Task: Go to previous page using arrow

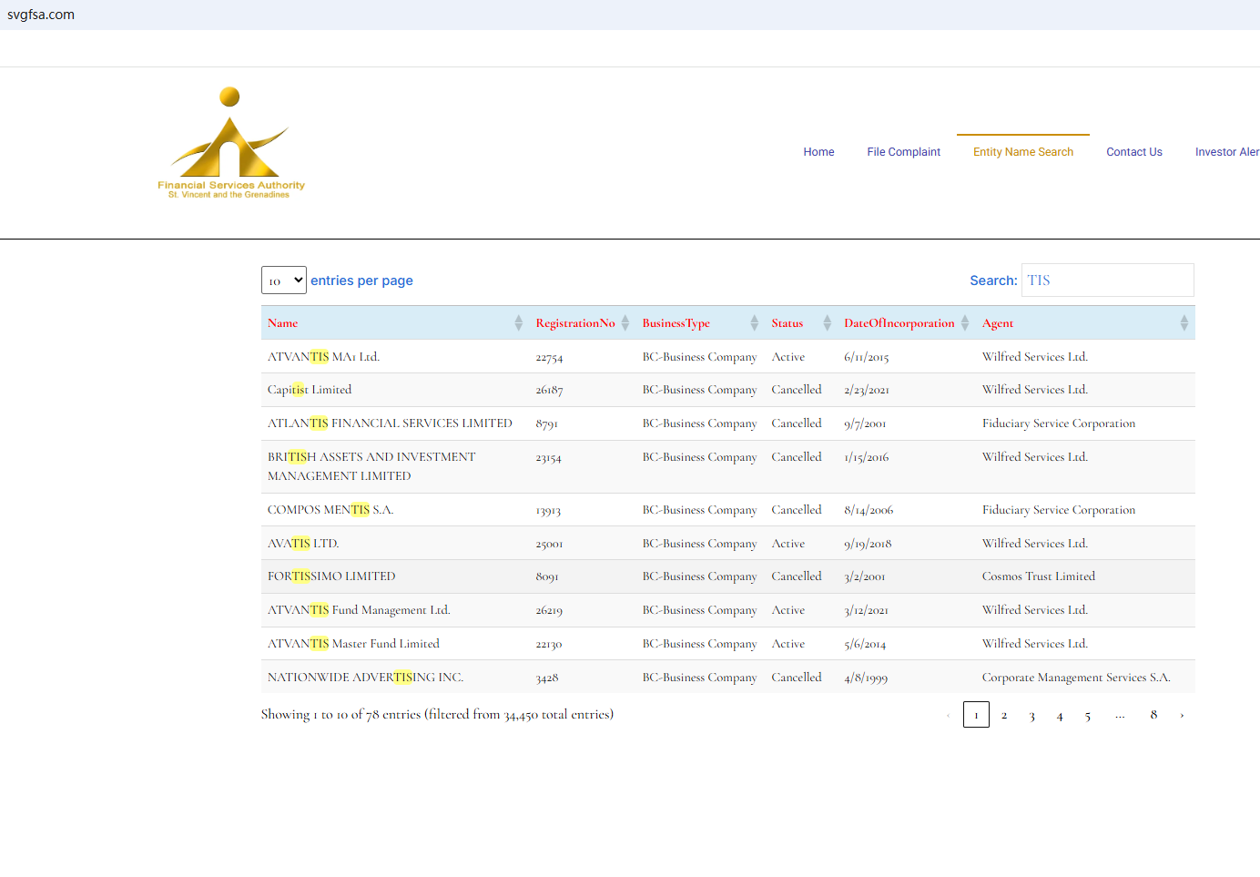Action: tap(948, 716)
